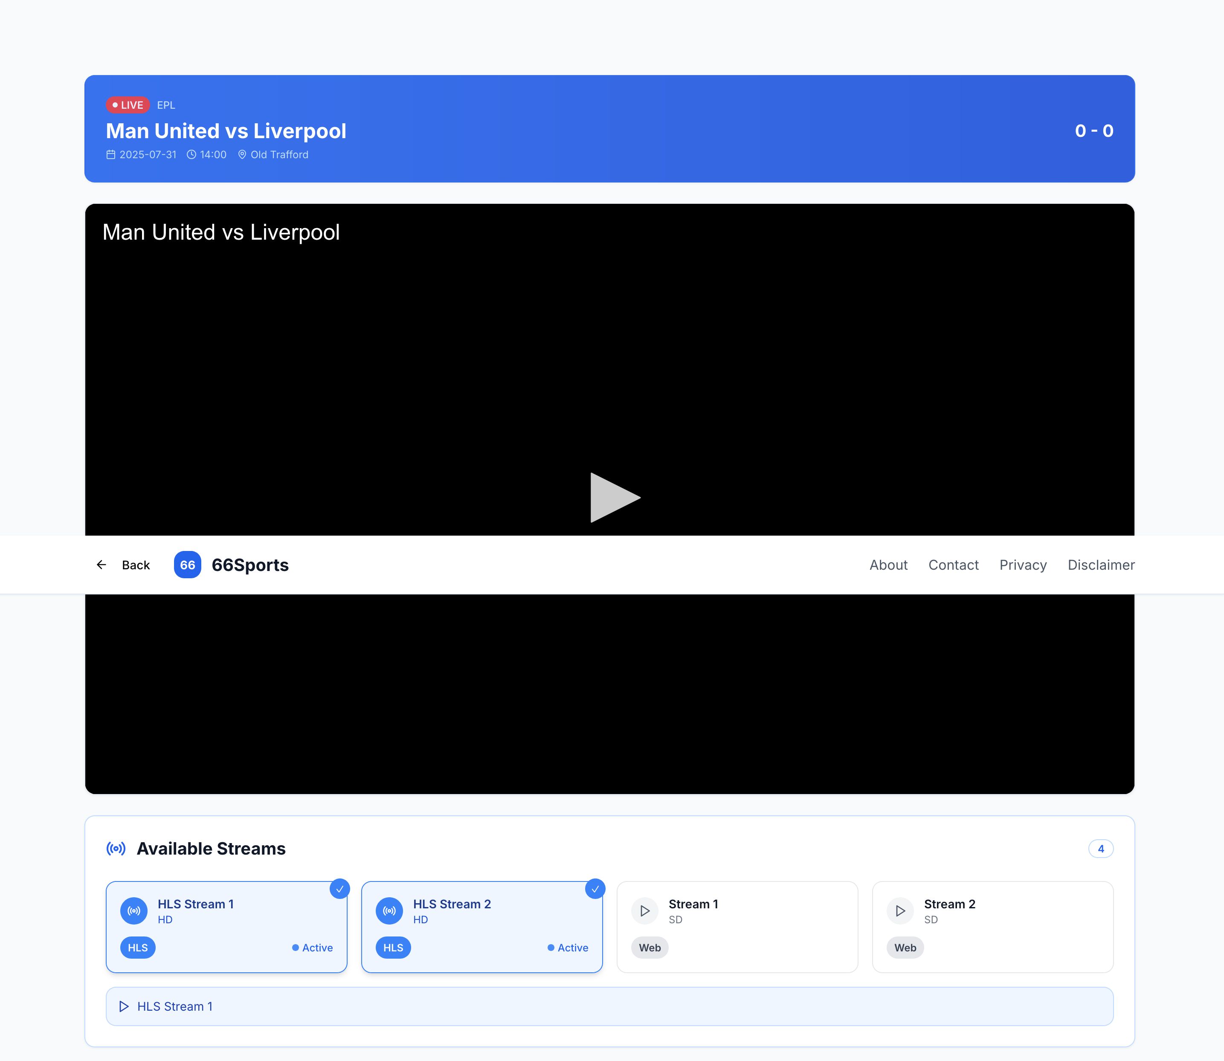Toggle the checkmark on HLS Stream 1 card
Screen dimensions: 1224x1061
(339, 889)
